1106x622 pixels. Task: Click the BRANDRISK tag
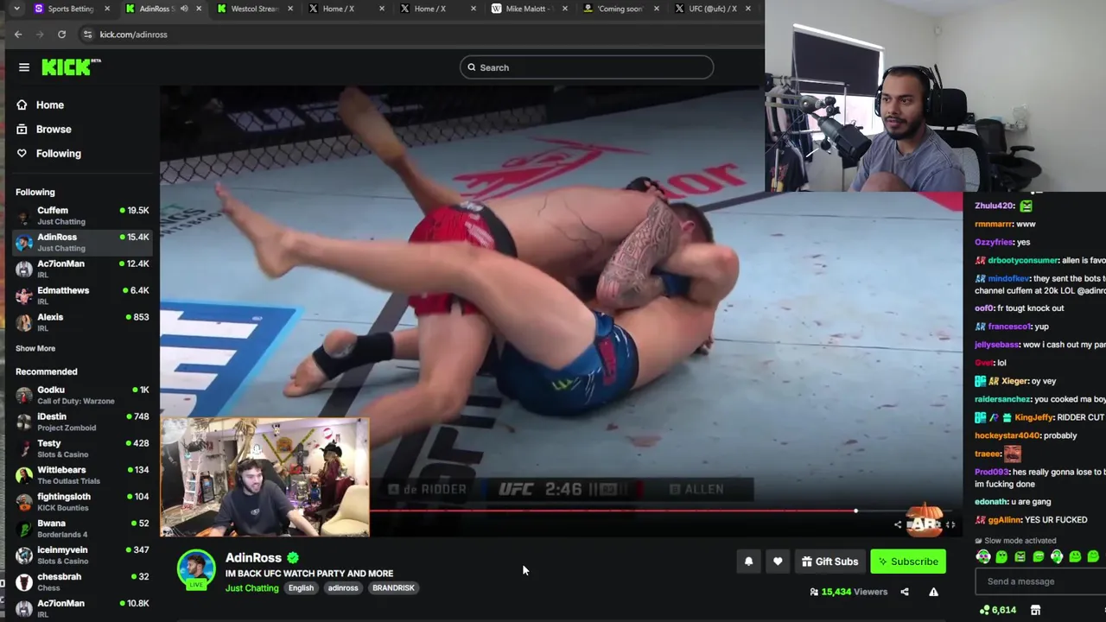[x=393, y=588]
